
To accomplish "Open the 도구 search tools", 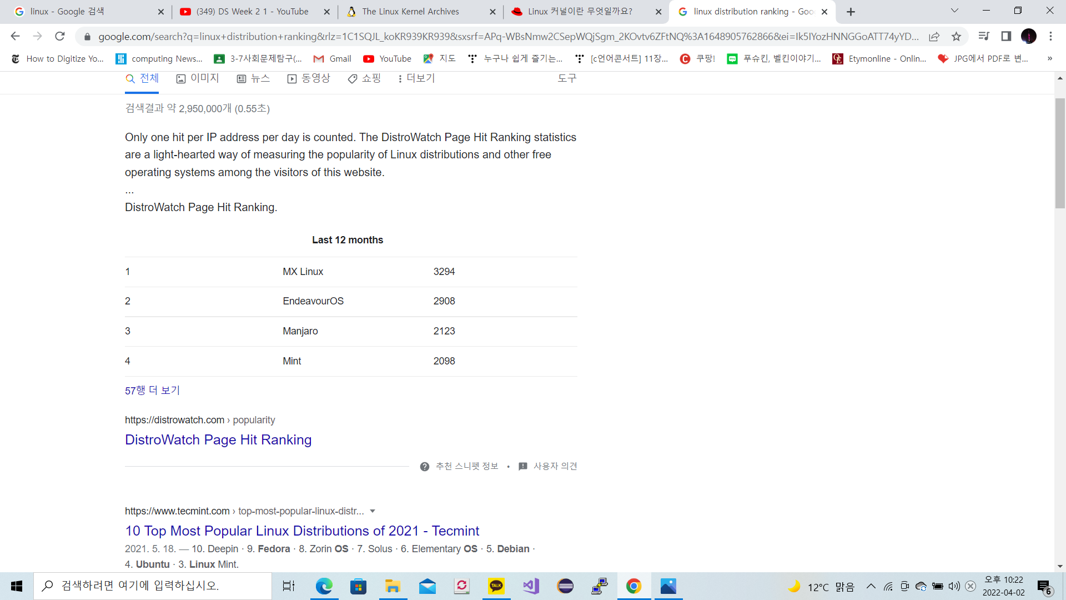I will (567, 79).
